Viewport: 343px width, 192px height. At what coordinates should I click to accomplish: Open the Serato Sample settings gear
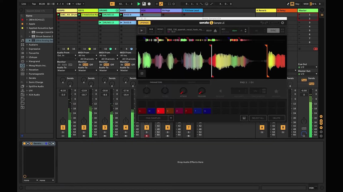point(282,23)
